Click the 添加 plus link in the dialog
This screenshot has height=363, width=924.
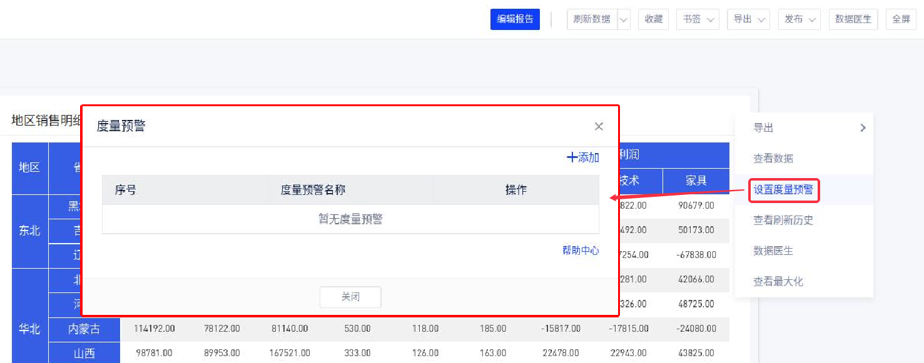pos(583,157)
